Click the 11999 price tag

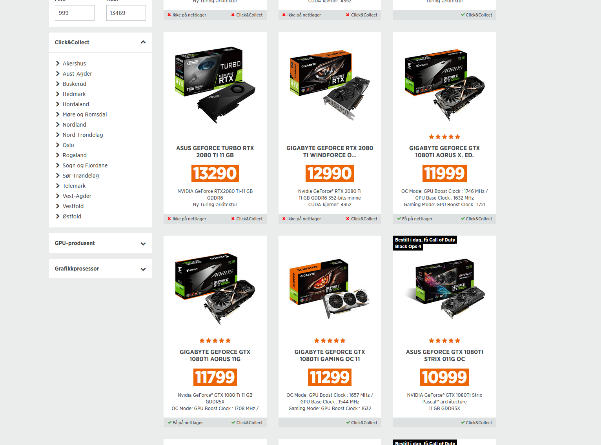(x=444, y=173)
